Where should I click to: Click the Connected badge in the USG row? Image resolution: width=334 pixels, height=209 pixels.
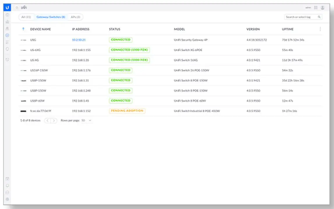point(121,40)
